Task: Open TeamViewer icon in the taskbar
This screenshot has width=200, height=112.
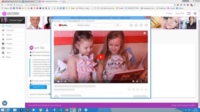Action: pyautogui.click(x=86, y=110)
